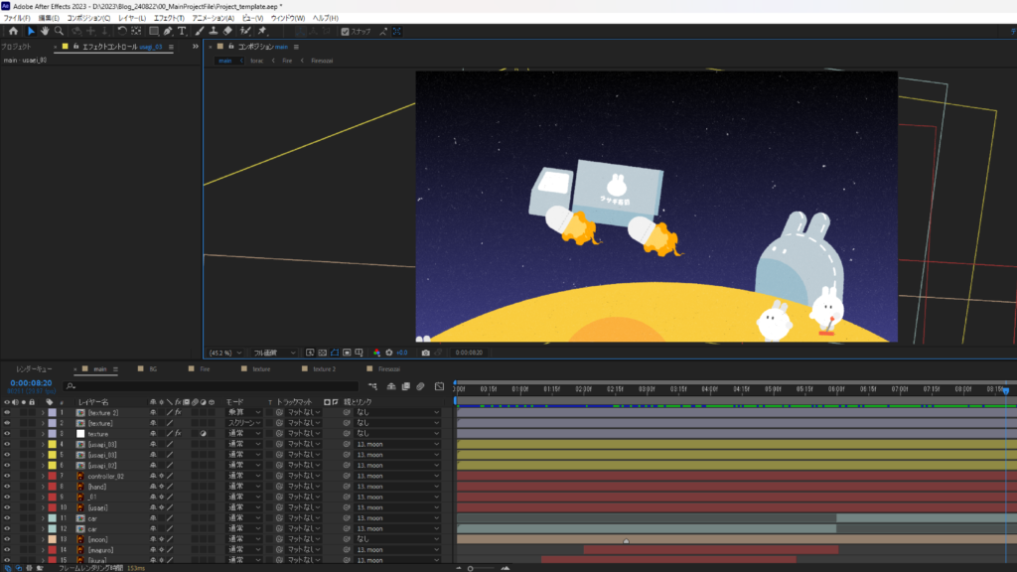Select the Zoom magnifier tool

click(x=60, y=31)
